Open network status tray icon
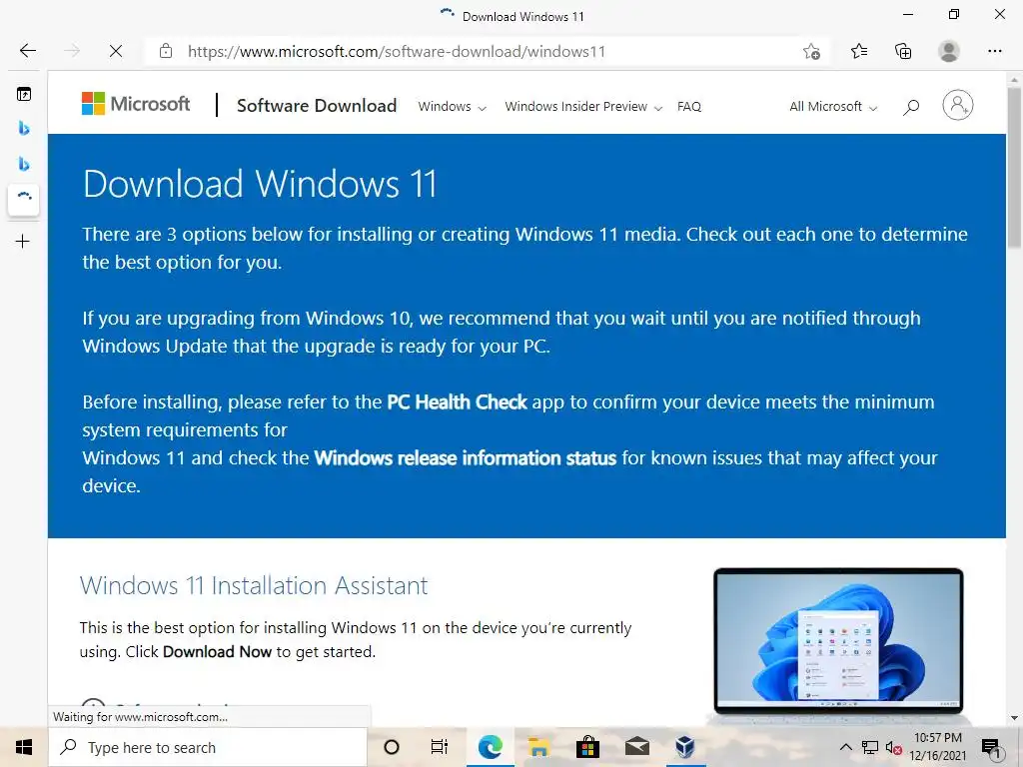1023x767 pixels. pyautogui.click(x=870, y=747)
